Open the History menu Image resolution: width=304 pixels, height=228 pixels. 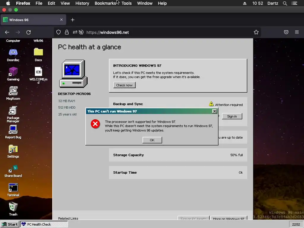coord(82,3)
